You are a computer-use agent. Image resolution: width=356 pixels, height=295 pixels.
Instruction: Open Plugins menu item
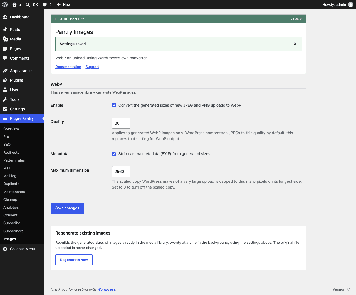[x=22, y=80]
